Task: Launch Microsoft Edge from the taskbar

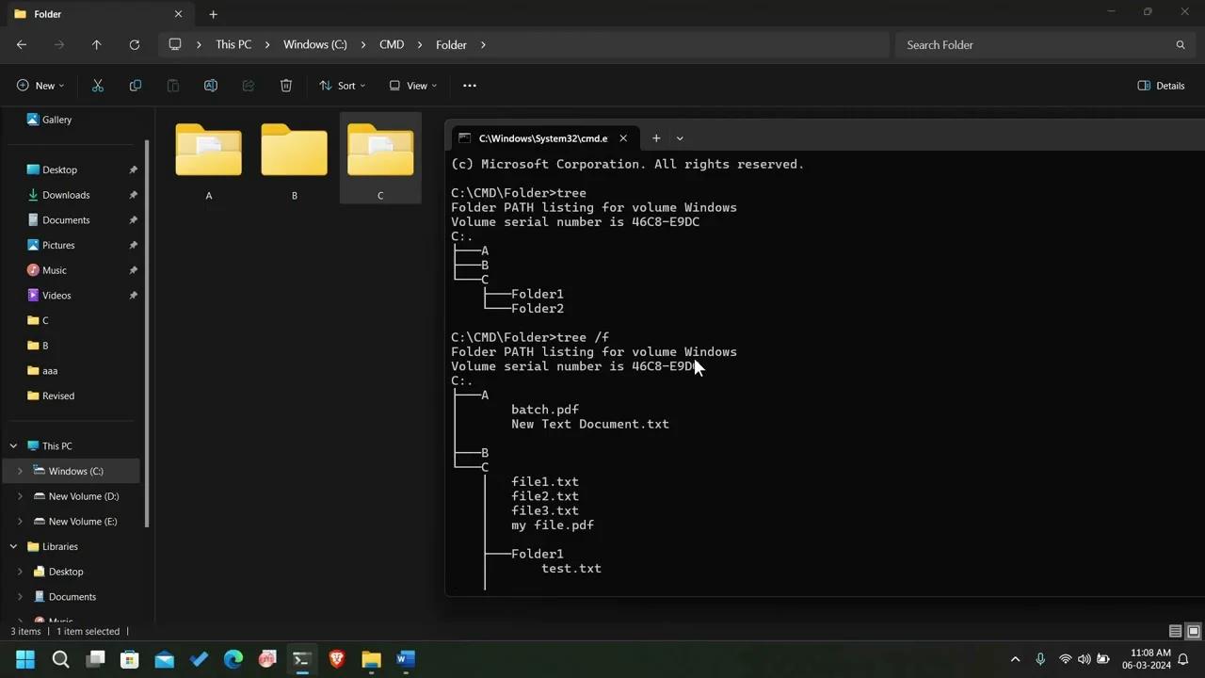Action: pyautogui.click(x=233, y=659)
